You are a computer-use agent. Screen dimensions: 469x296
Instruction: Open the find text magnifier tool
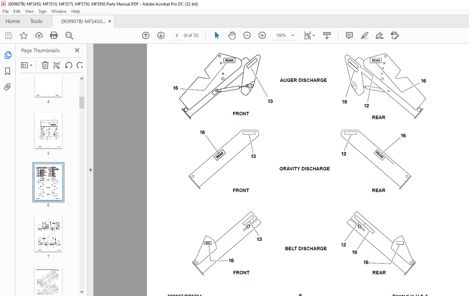pos(69,35)
